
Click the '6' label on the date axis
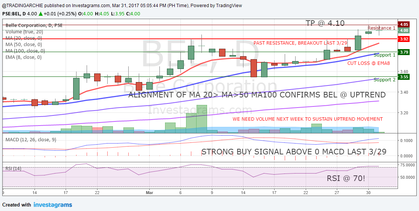(x=181, y=192)
